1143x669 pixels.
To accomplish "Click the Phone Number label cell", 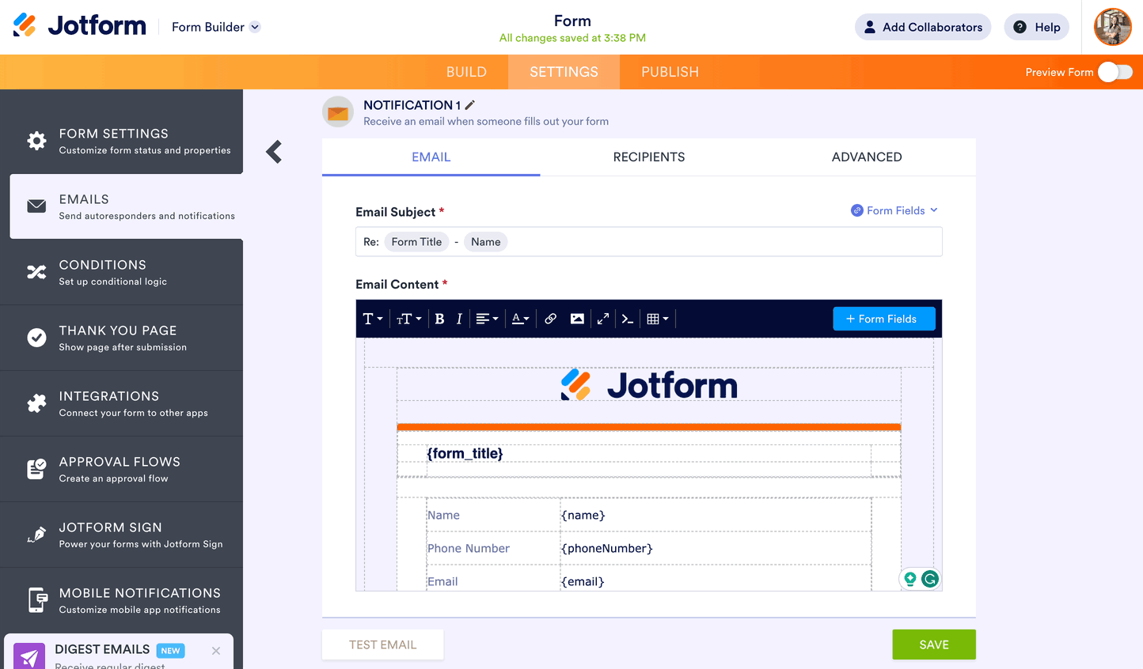I will point(492,548).
